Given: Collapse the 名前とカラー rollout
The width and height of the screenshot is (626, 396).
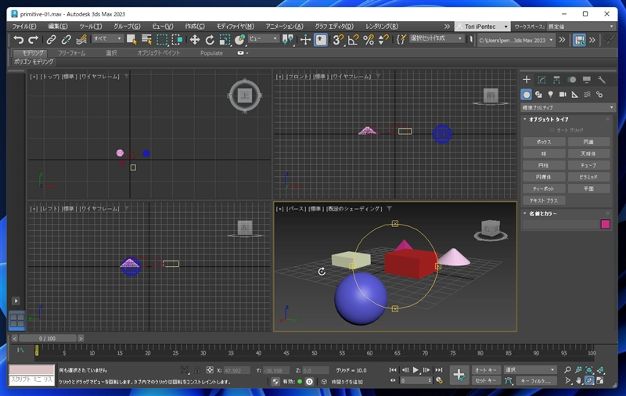Looking at the screenshot, I should coord(541,214).
